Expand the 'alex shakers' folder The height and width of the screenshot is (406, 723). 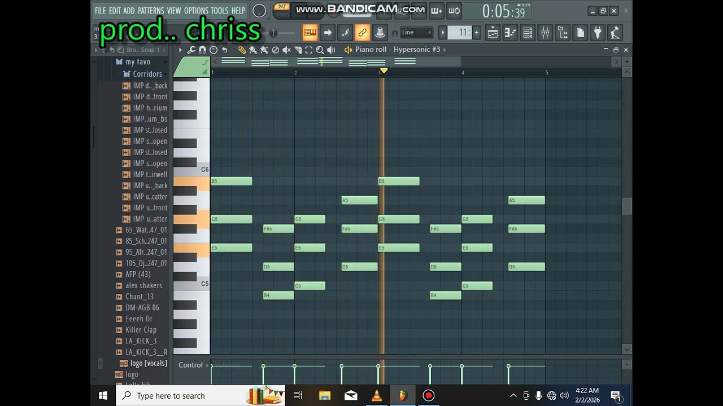(143, 285)
